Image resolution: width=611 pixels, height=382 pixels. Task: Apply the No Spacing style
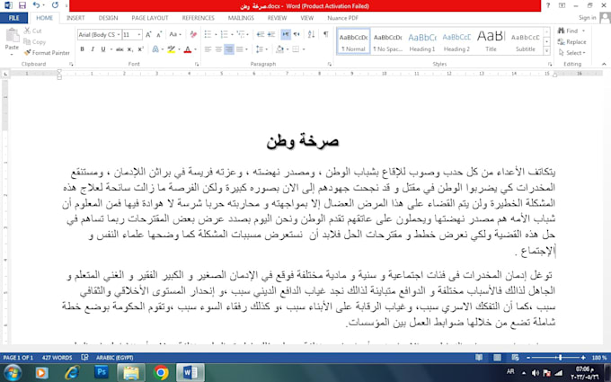click(x=388, y=41)
